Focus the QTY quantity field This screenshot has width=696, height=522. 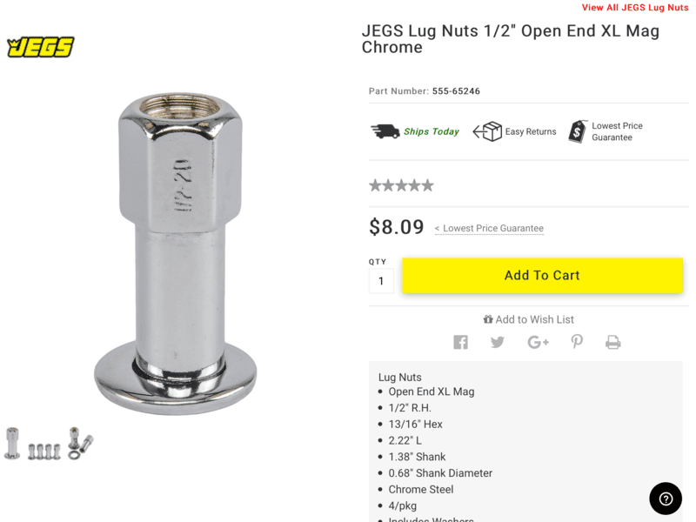[381, 281]
